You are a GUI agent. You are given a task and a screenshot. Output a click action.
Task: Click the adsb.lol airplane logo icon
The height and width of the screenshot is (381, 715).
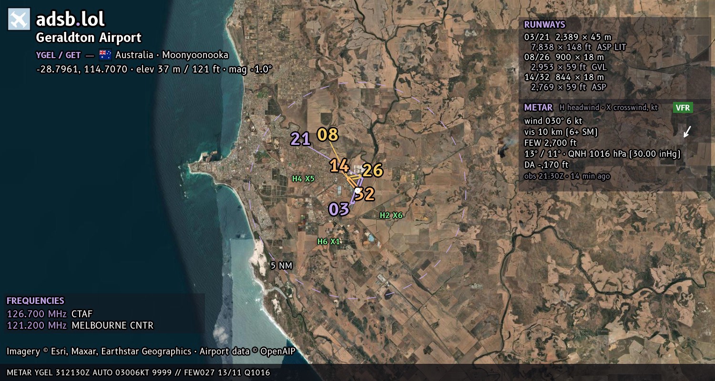(x=19, y=19)
